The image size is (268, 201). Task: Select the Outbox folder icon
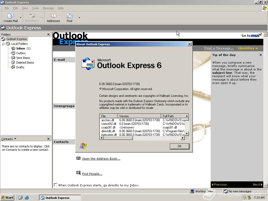[x=13, y=53]
